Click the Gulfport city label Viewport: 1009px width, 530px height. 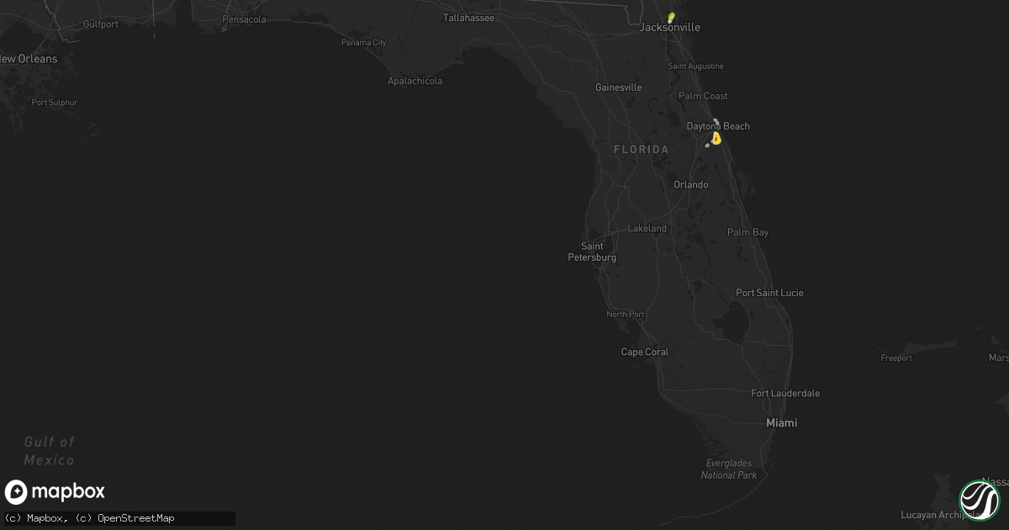click(102, 24)
